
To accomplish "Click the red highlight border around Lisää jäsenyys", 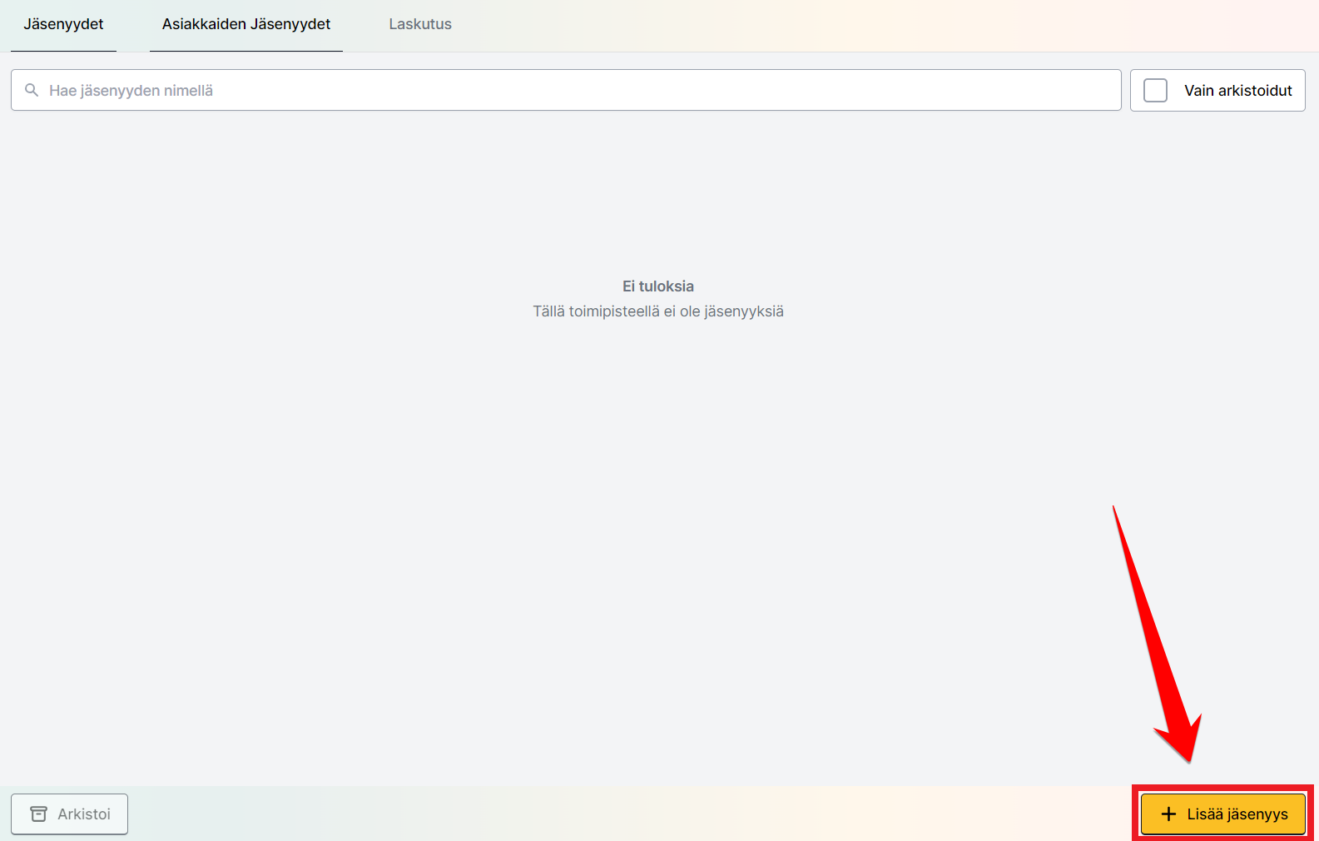I will (1222, 787).
